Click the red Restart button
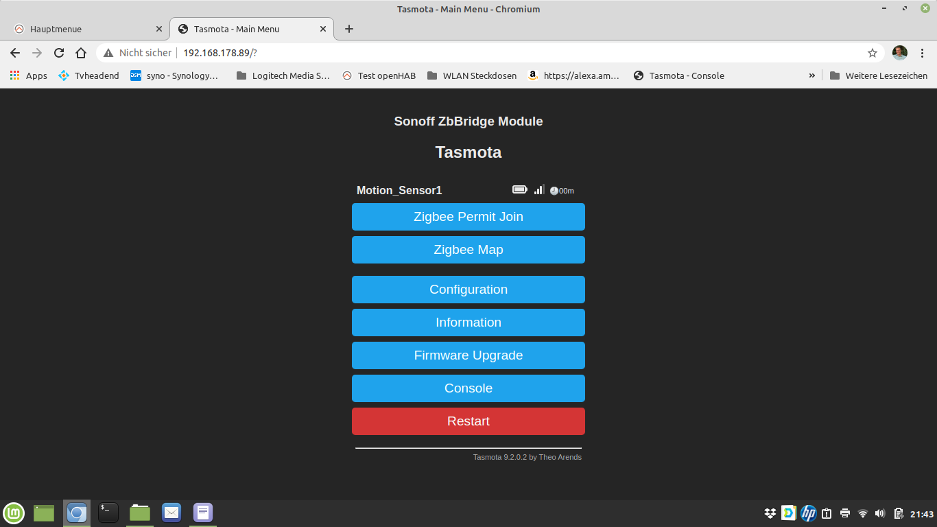 coord(468,421)
